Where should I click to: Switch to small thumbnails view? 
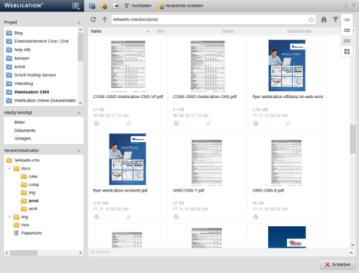click(347, 41)
